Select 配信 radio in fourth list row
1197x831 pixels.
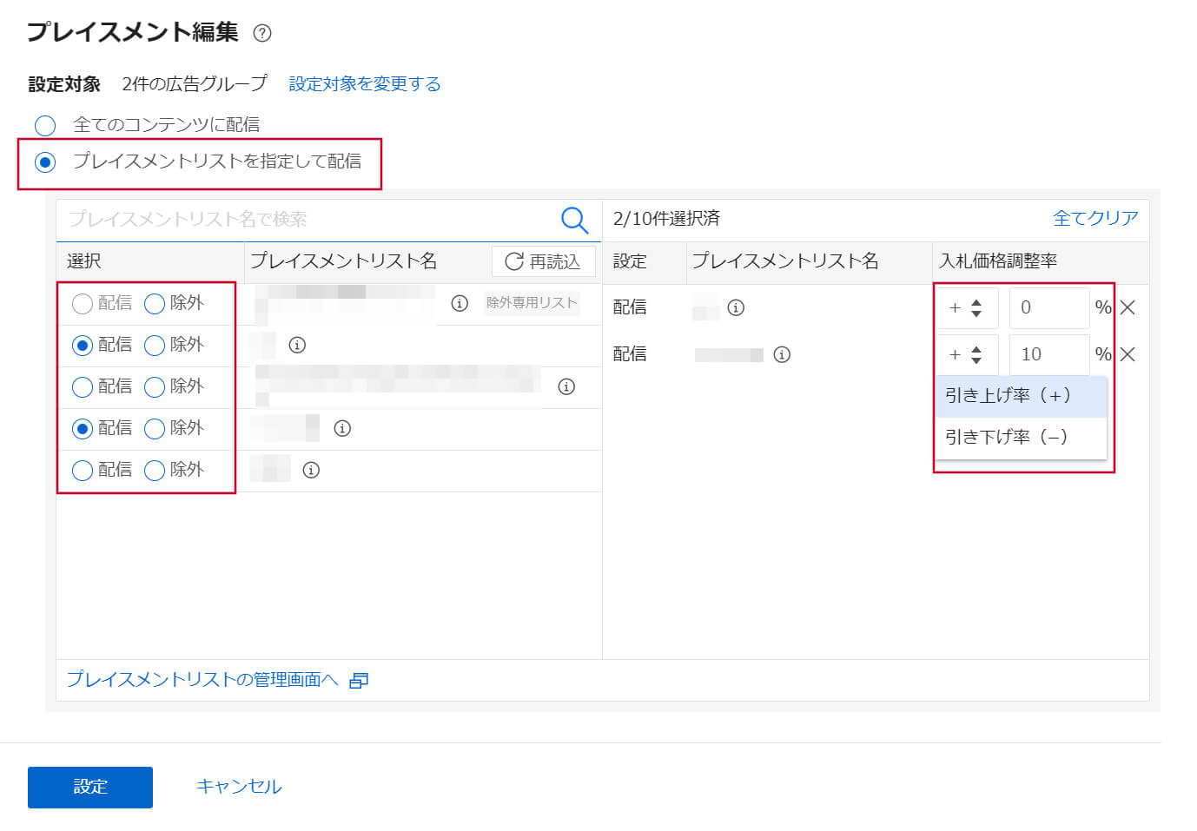click(x=83, y=429)
